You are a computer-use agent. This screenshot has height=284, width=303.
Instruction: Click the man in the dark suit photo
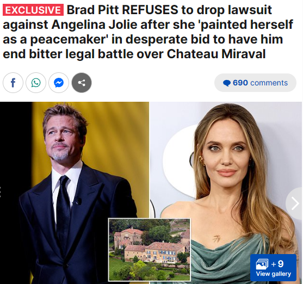(75, 193)
